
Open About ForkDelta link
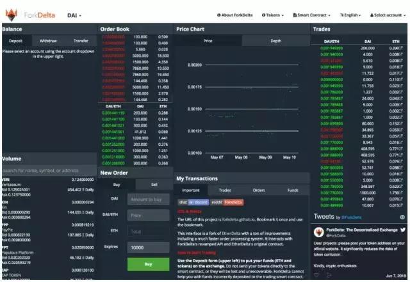pyautogui.click(x=235, y=15)
